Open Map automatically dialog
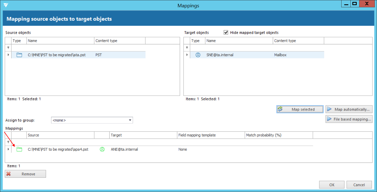 tap(349, 109)
